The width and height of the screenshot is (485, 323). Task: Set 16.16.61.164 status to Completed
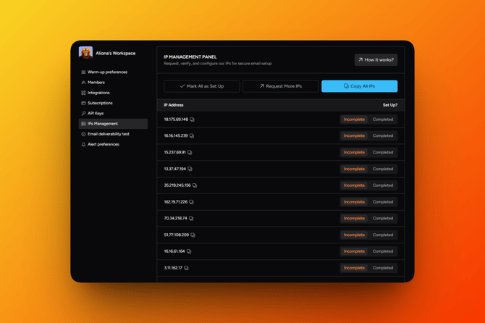coord(383,251)
